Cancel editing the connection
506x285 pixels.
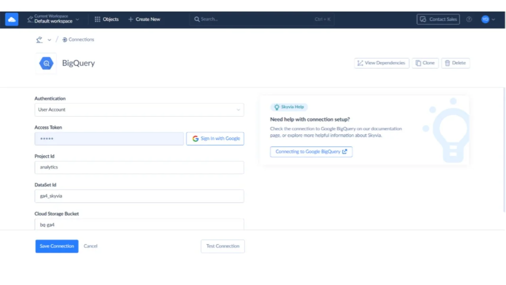tap(90, 246)
